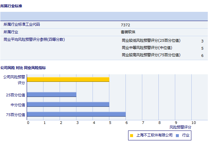Click the 75百分位值 axis label in chart

15,115
